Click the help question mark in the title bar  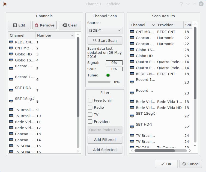(x=181, y=4)
